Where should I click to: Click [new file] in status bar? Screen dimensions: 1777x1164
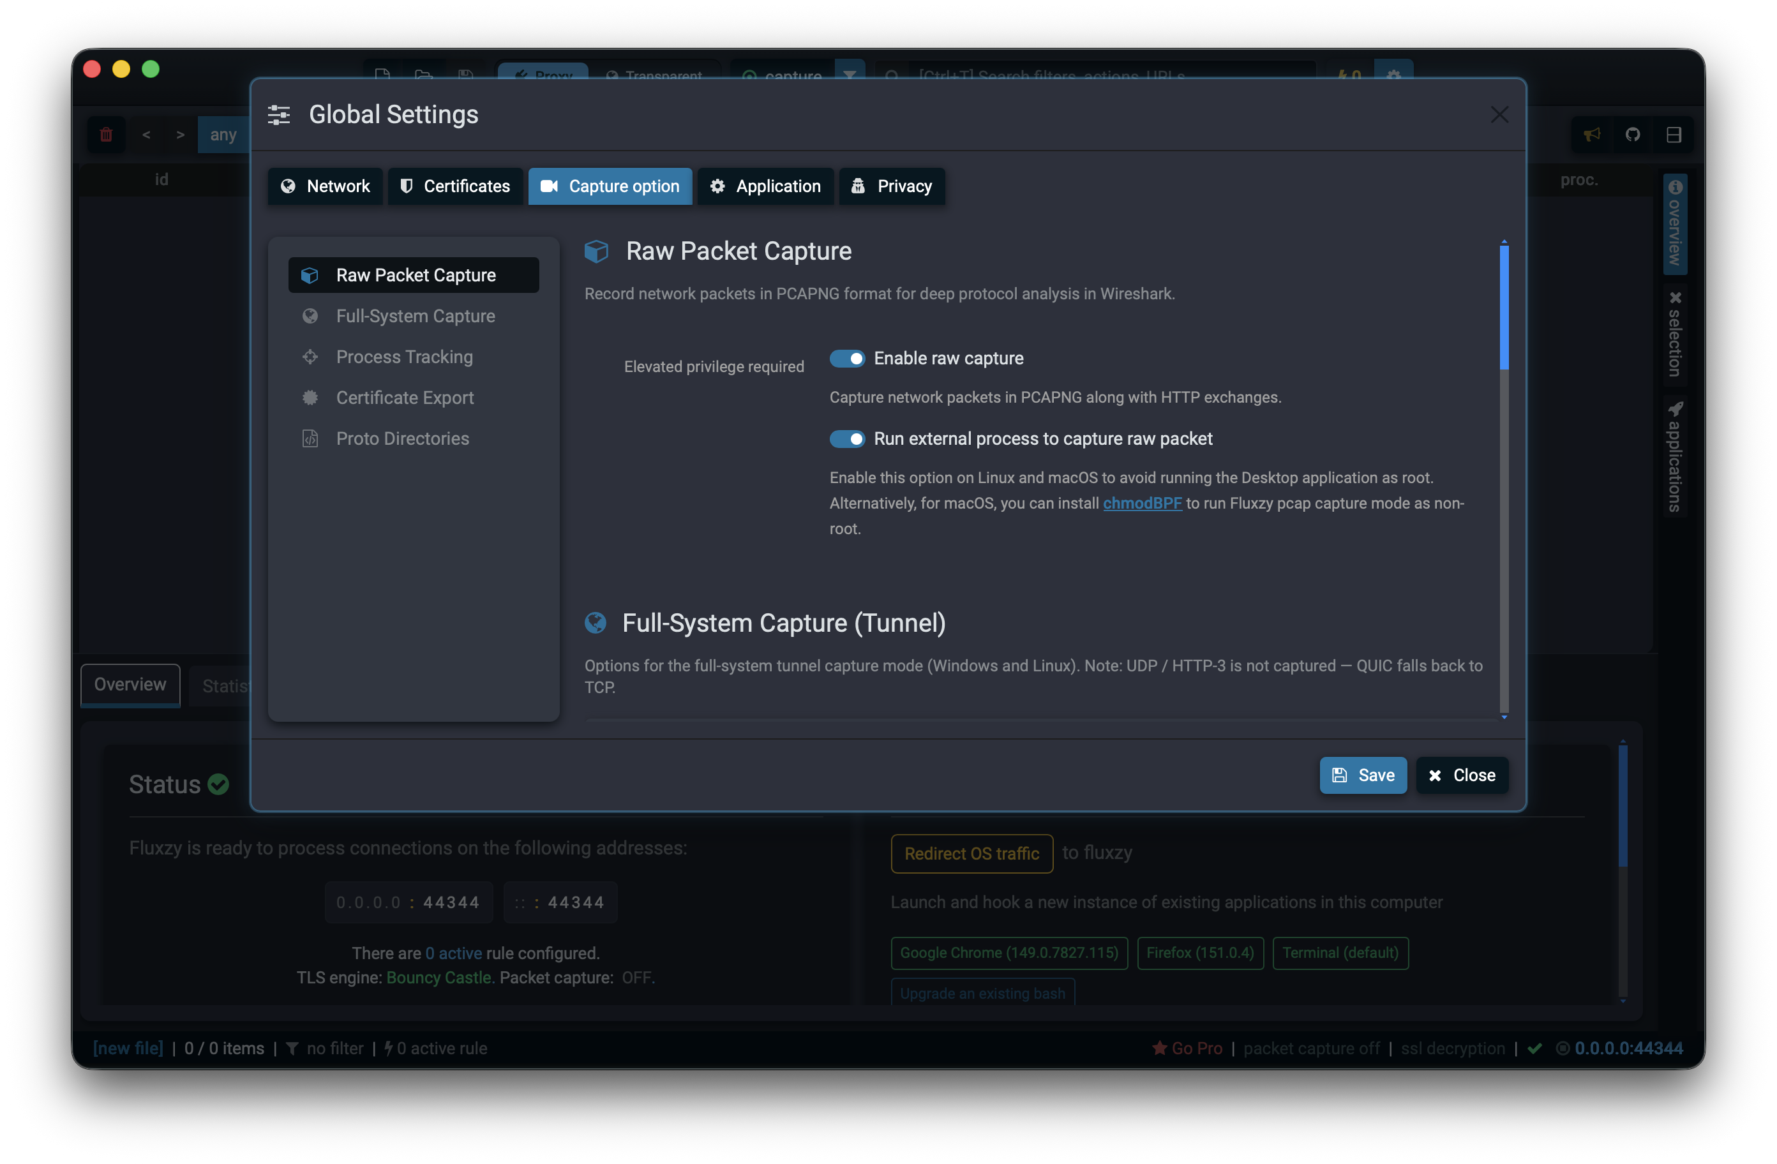click(x=128, y=1048)
